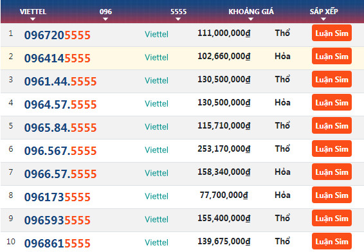Open SIM number 0968615555
Screen dimensions: 364x252
pos(57,244)
